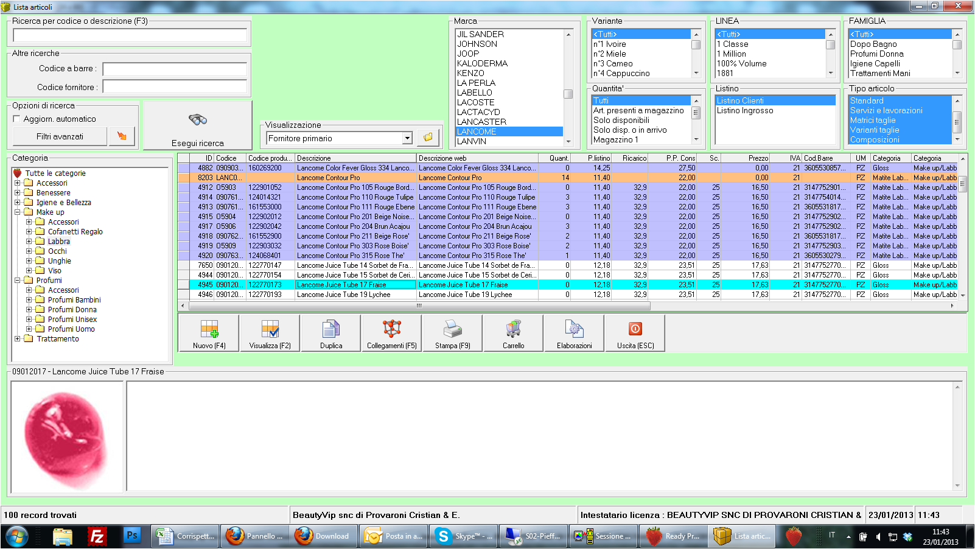Expand the Trattamento category node
This screenshot has height=549, width=975.
click(x=18, y=338)
